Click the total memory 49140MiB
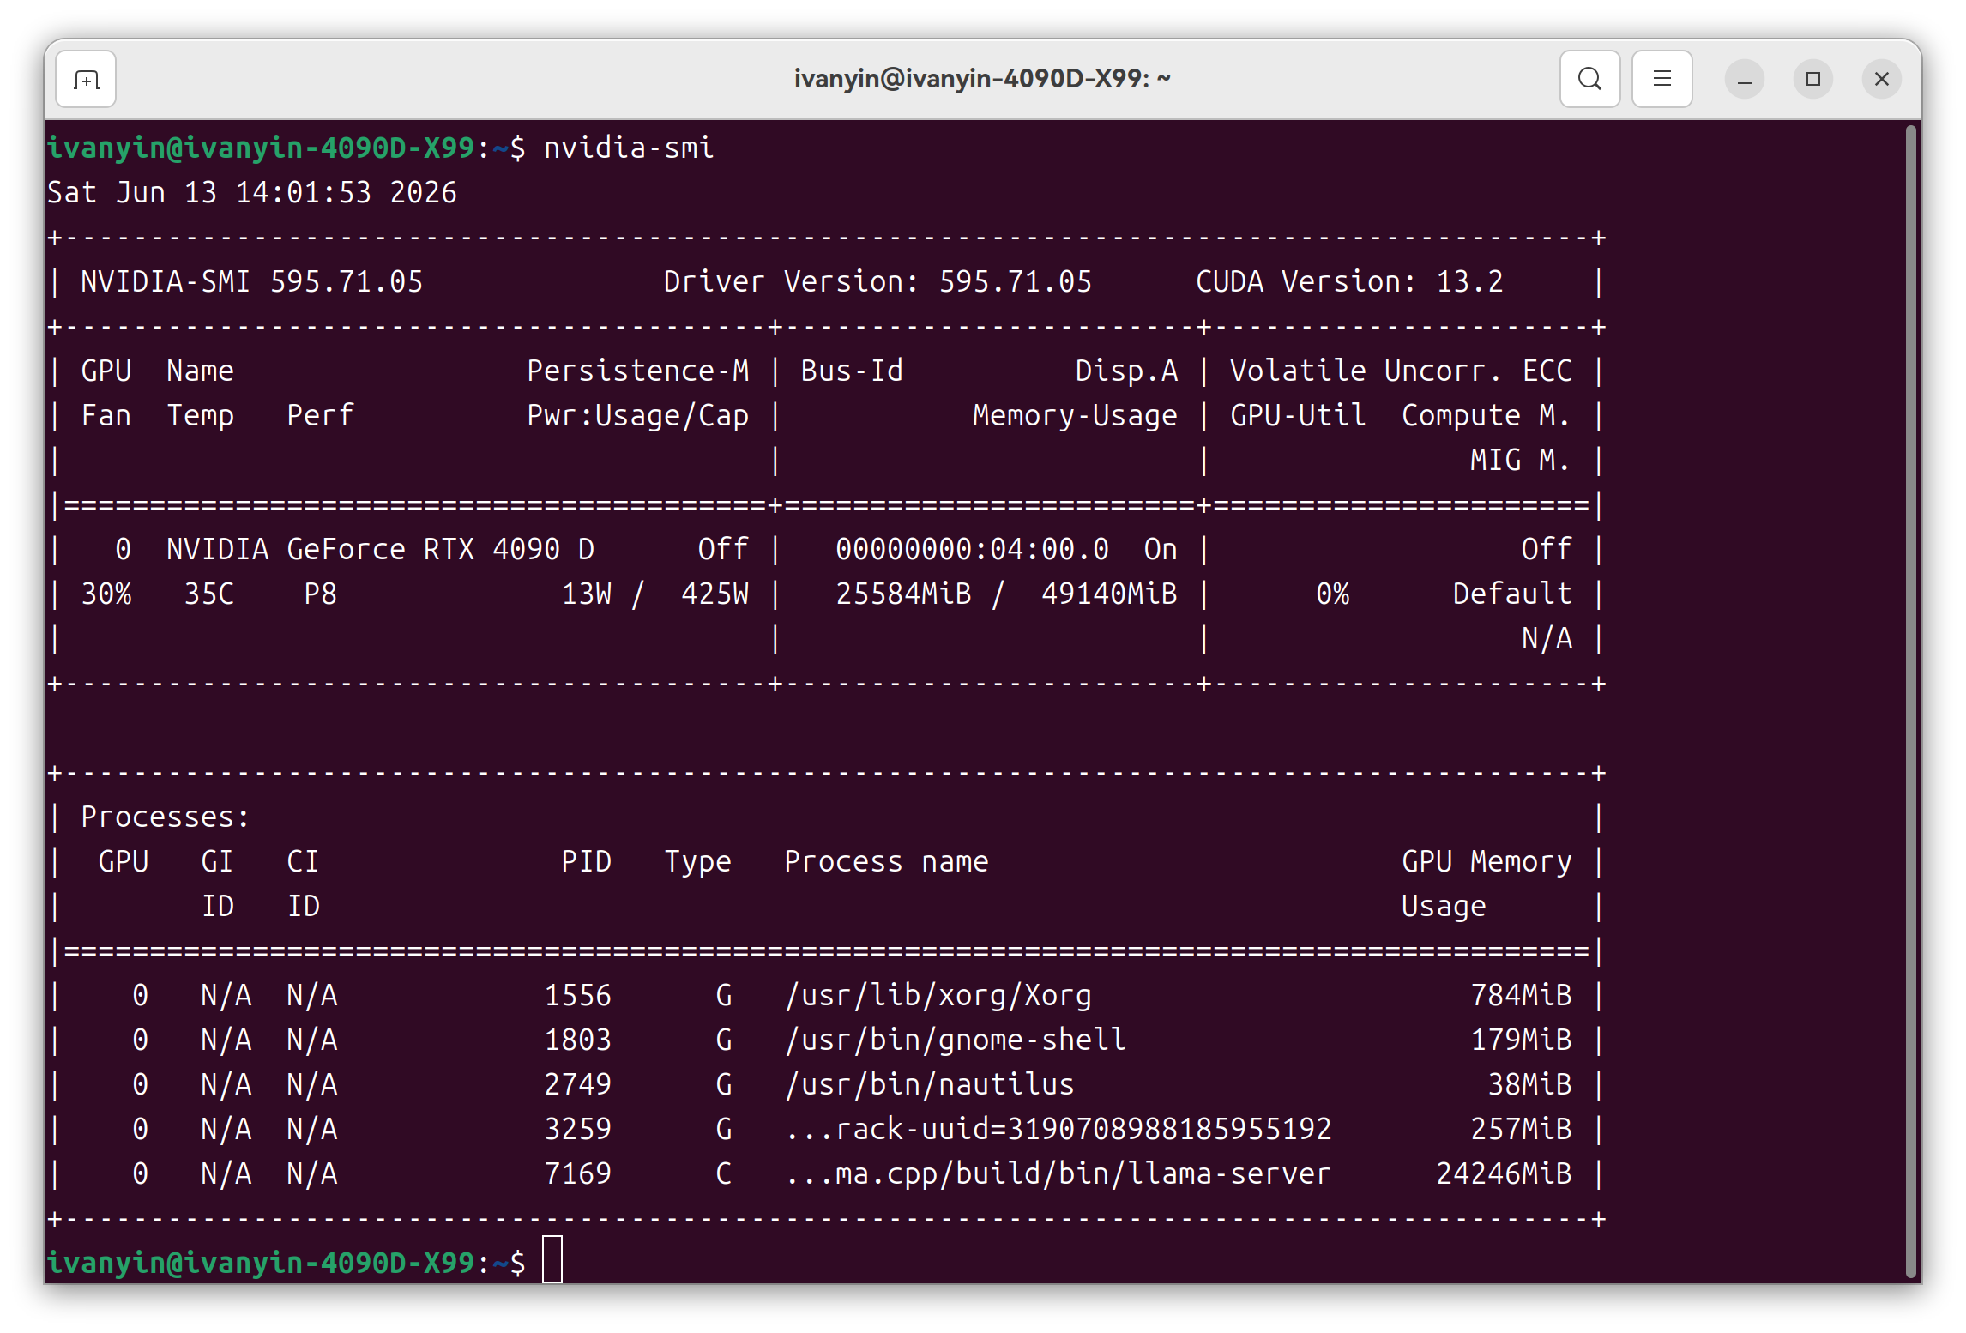The width and height of the screenshot is (1966, 1333). tap(1109, 594)
